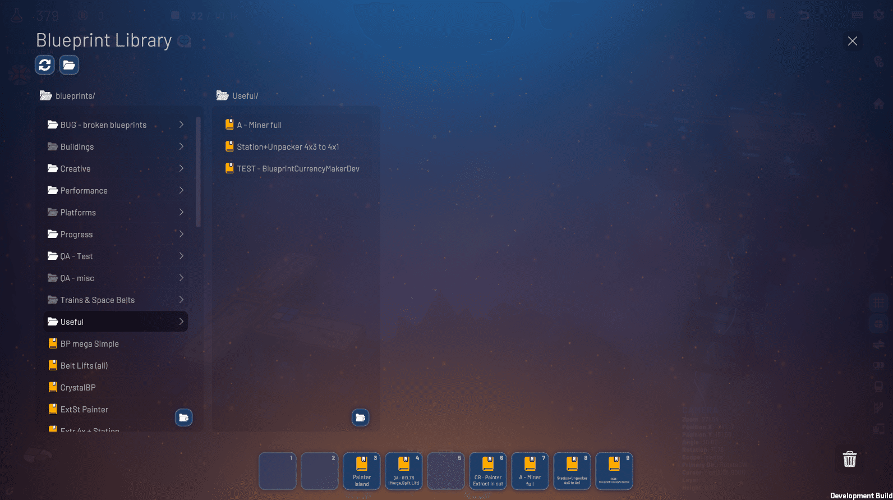Screen dimensions: 893x500
Task: Expand the Performance folder chevron
Action: click(x=181, y=190)
